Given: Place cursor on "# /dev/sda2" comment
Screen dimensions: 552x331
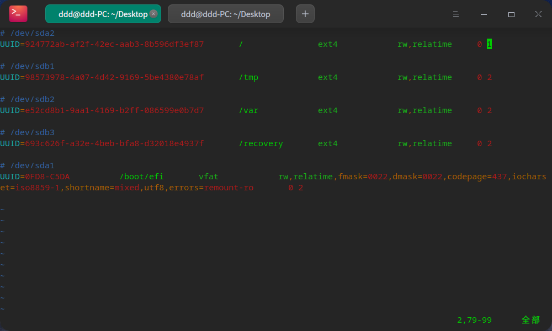Looking at the screenshot, I should [x=28, y=33].
